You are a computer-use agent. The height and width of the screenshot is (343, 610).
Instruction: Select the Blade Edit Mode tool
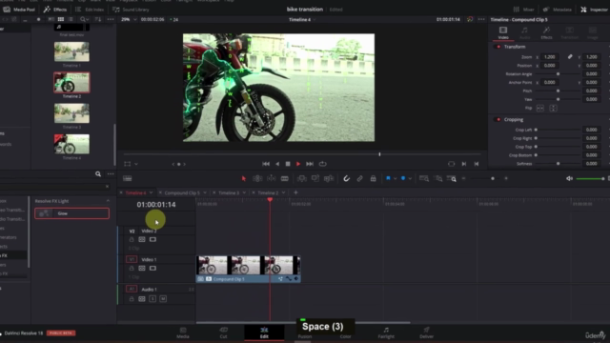[x=285, y=178]
